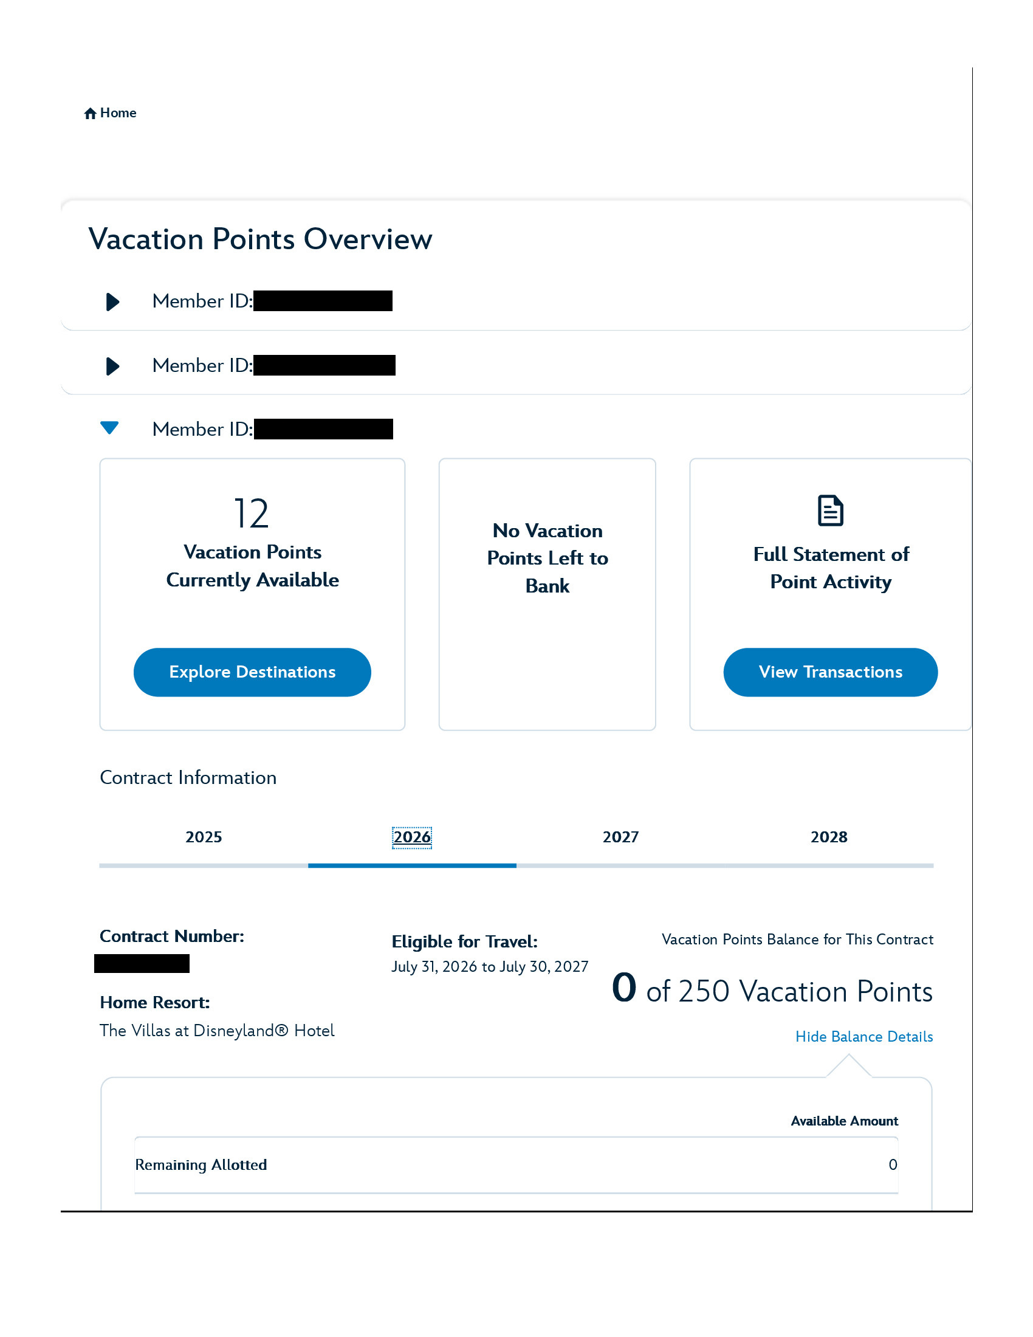Collapse the third Member ID section
This screenshot has height=1337, width=1033.
point(109,428)
